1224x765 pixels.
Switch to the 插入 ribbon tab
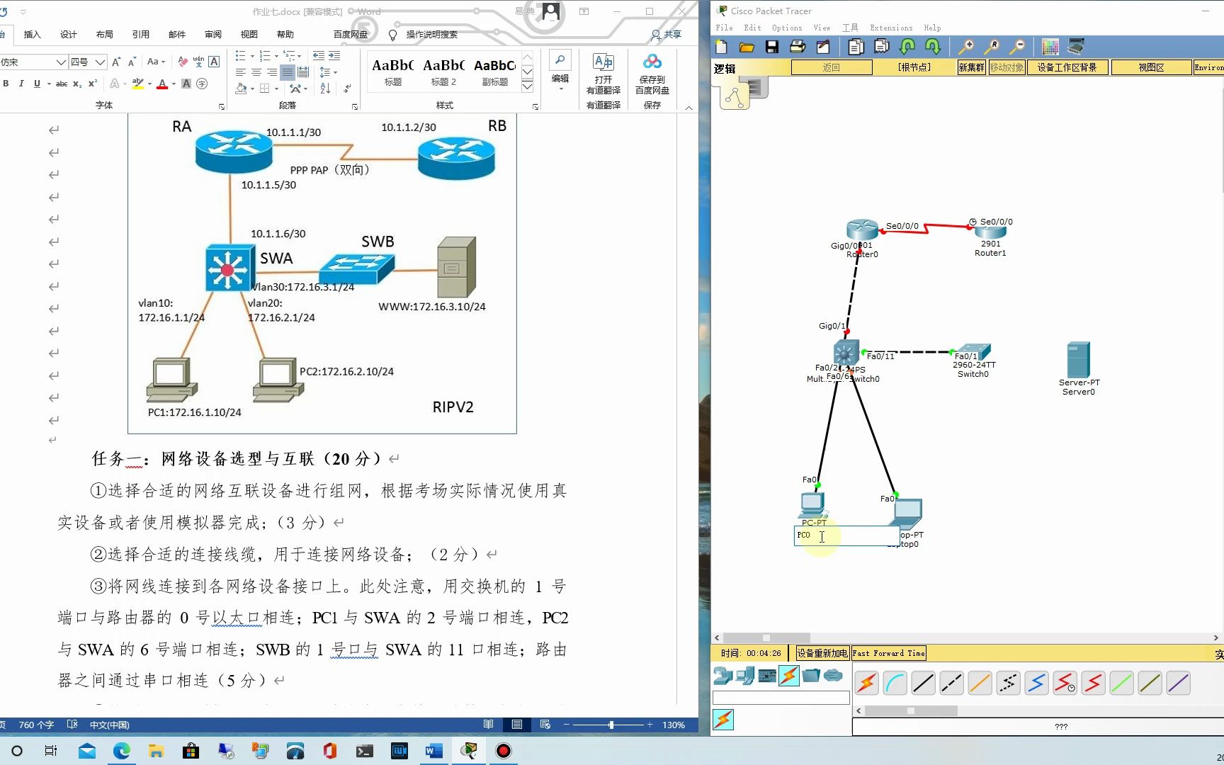(32, 34)
